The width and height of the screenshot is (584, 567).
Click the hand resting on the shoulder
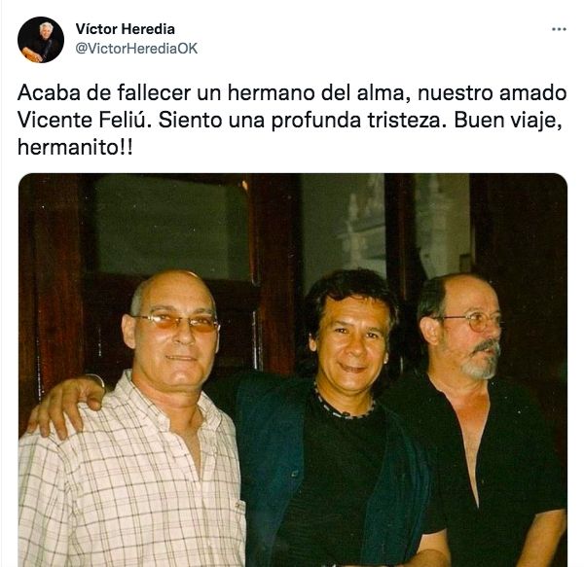pyautogui.click(x=63, y=406)
